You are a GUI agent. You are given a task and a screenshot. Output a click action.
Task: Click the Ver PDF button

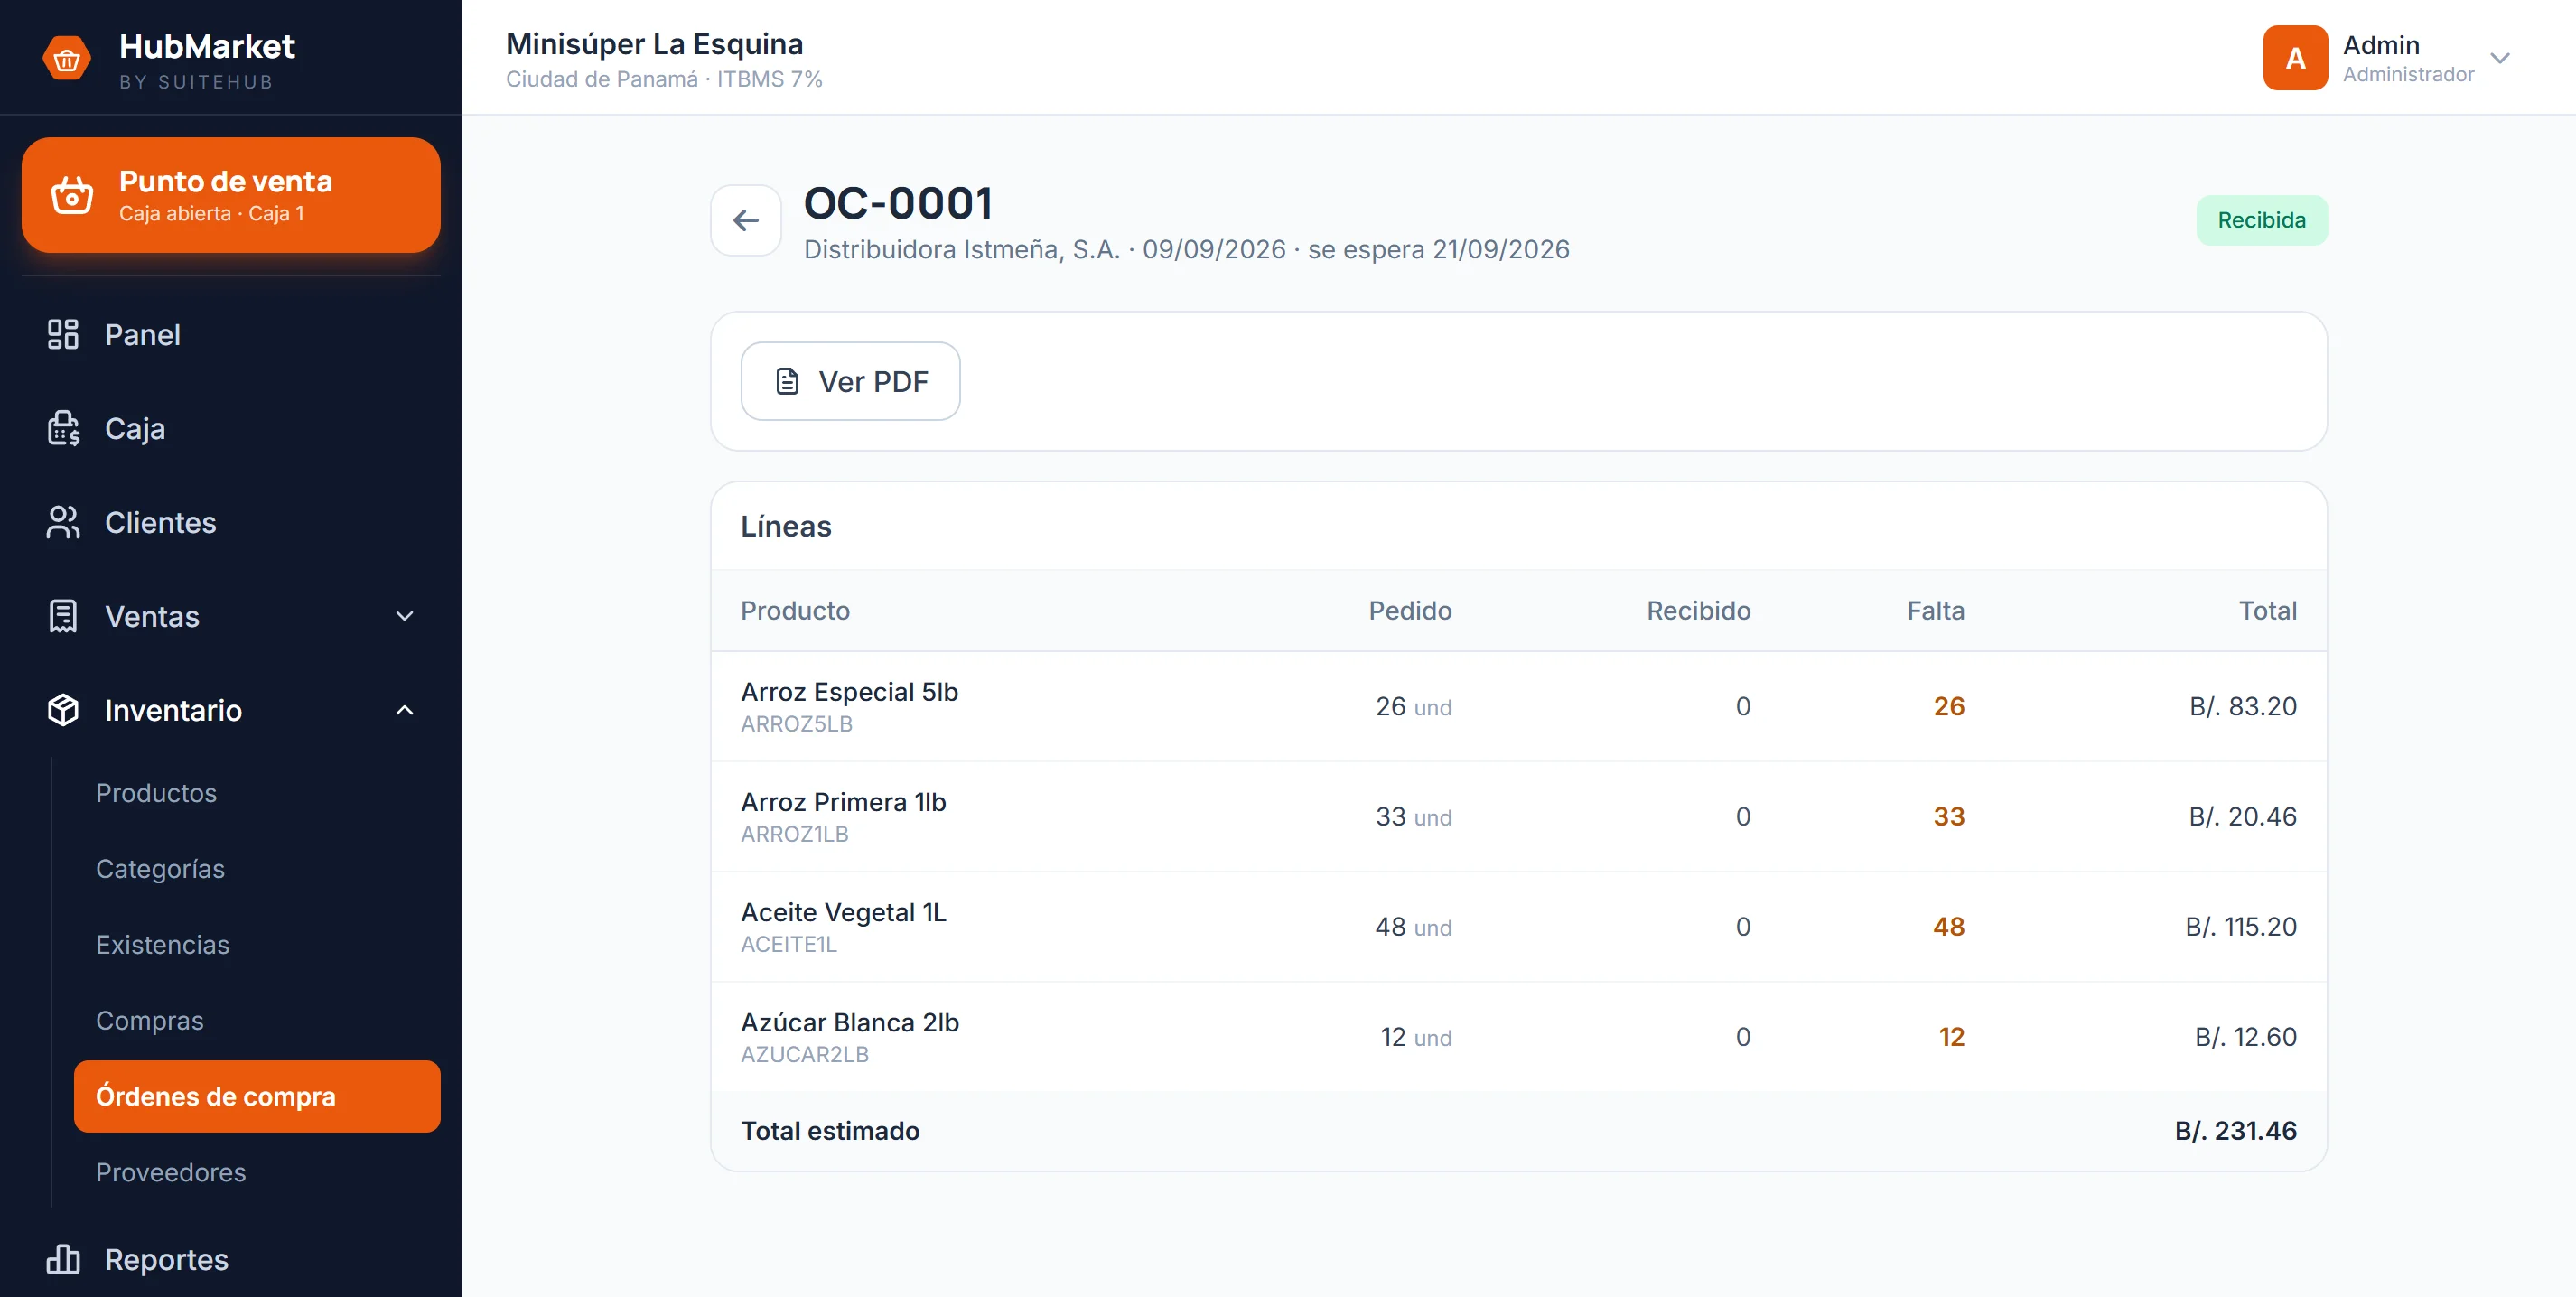[x=850, y=381]
